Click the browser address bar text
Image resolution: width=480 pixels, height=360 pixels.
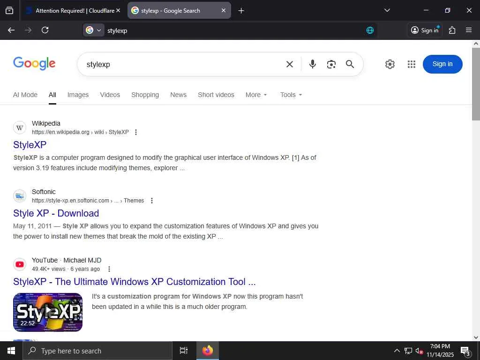(117, 30)
